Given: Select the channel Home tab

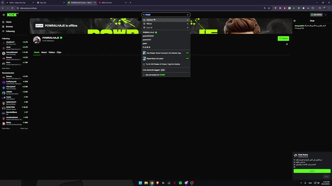Looking at the screenshot, I should 37,52.
